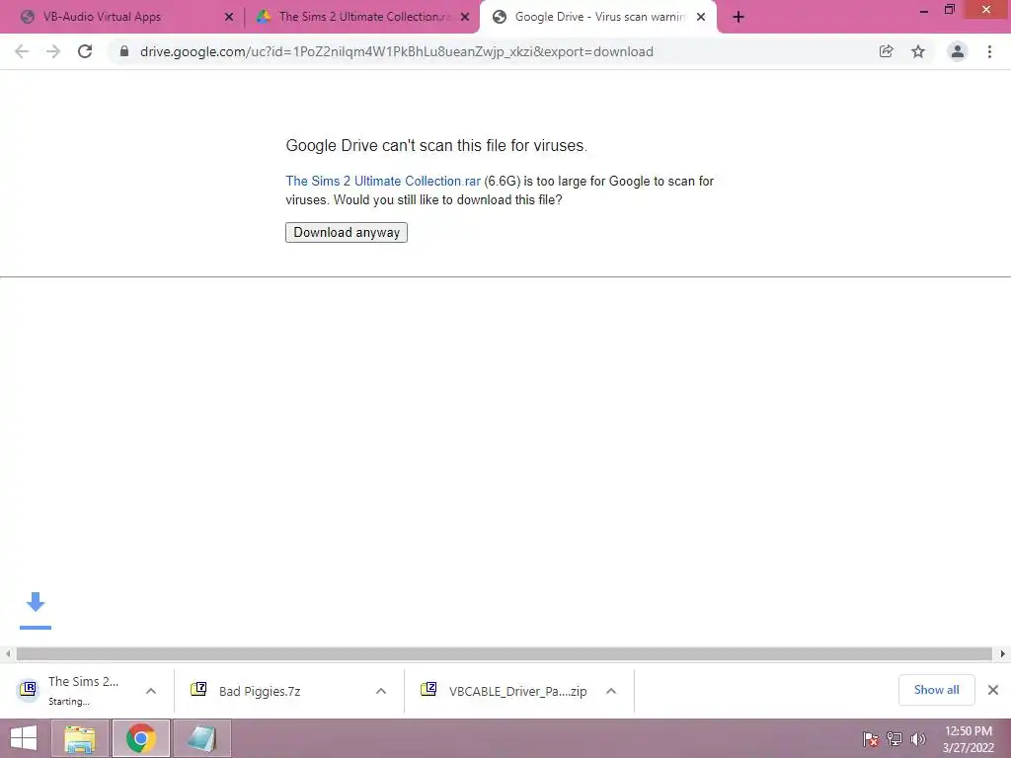Click the browser forward arrow
This screenshot has width=1011, height=758.
[x=53, y=51]
